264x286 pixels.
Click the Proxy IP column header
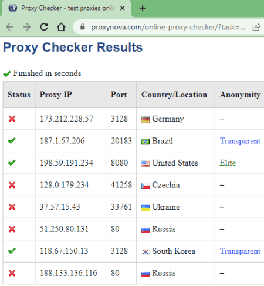pos(56,95)
